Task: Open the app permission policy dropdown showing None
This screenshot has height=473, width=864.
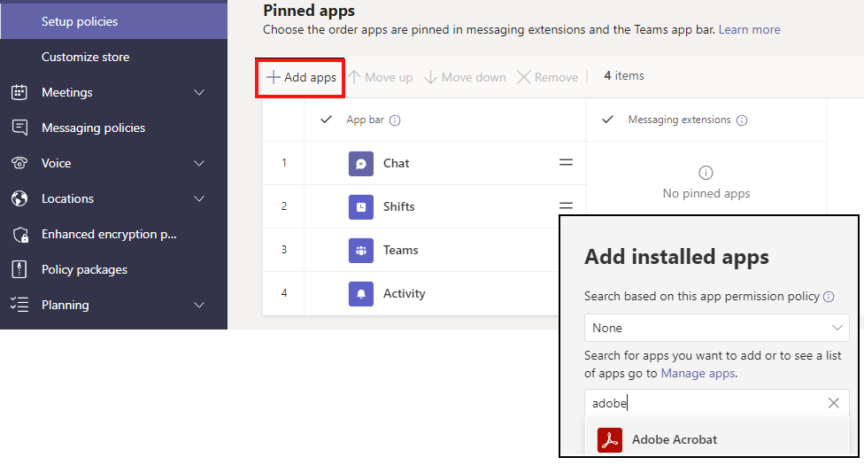Action: click(x=717, y=328)
